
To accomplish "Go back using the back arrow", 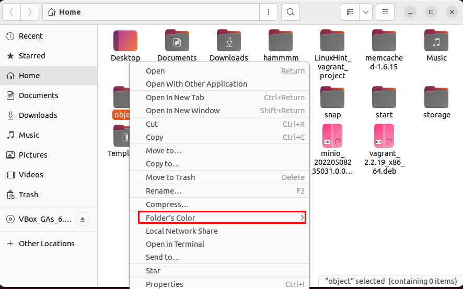I will (x=11, y=12).
